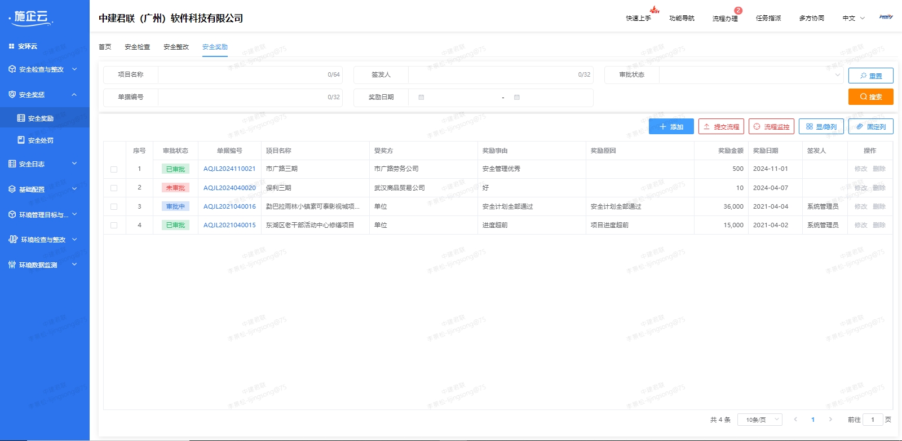The height and width of the screenshot is (441, 902).
Task: Open record link AQJL2021040015
Action: (229, 225)
